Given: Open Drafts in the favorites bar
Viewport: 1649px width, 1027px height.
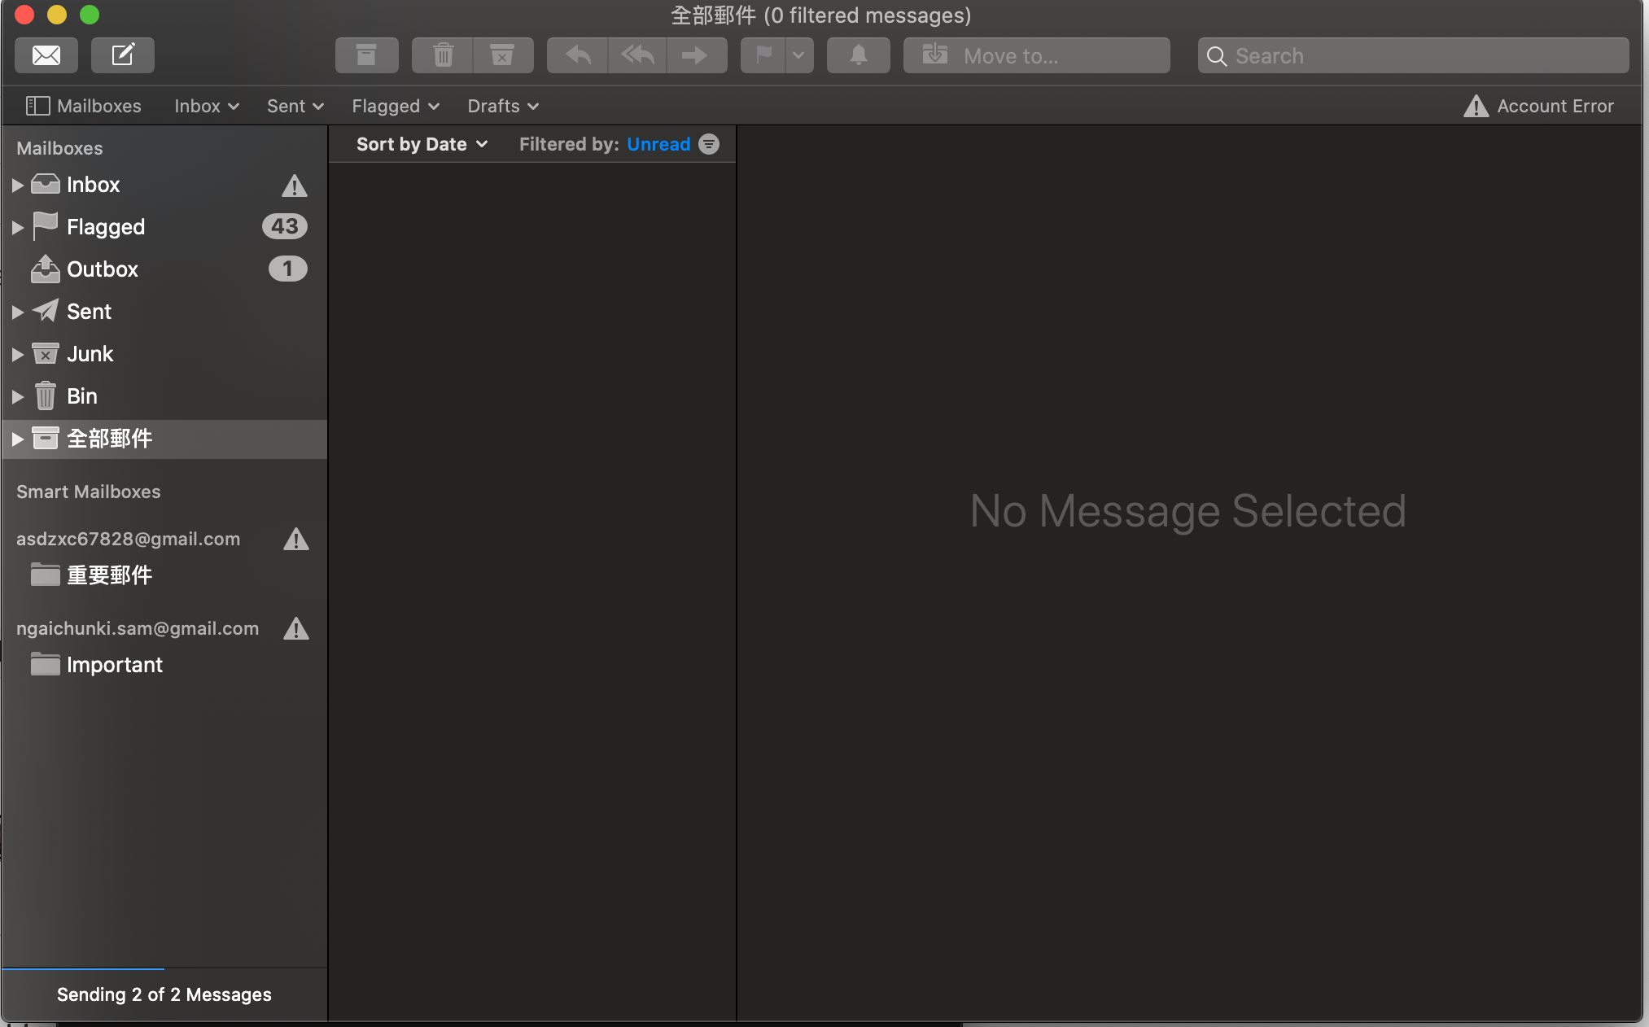Looking at the screenshot, I should click(501, 106).
